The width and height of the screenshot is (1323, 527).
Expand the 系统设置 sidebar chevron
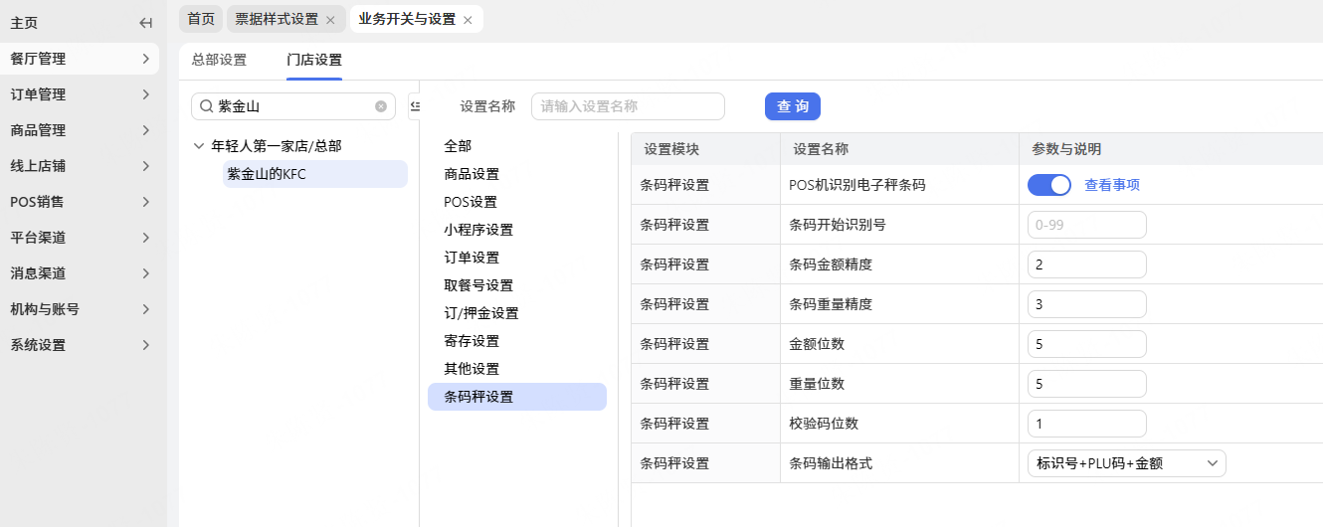click(146, 345)
